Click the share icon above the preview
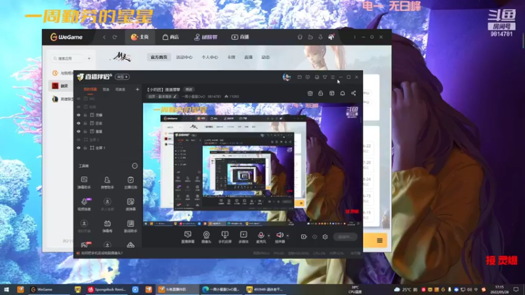The height and width of the screenshot is (295, 525). coord(354,93)
